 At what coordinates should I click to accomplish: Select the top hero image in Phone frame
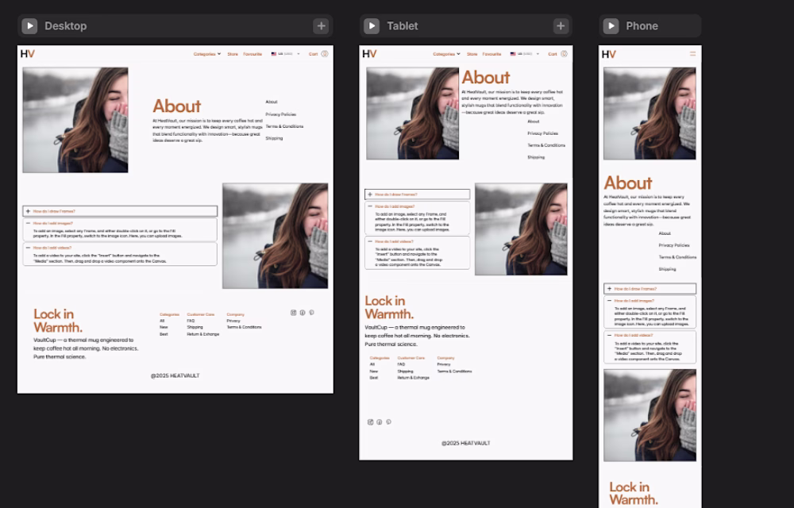click(x=649, y=114)
